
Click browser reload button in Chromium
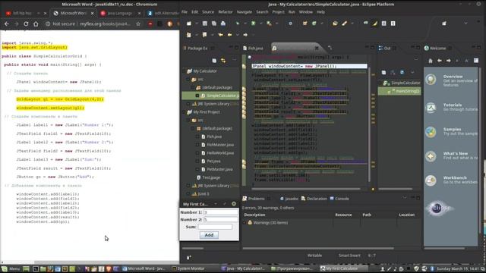26,24
